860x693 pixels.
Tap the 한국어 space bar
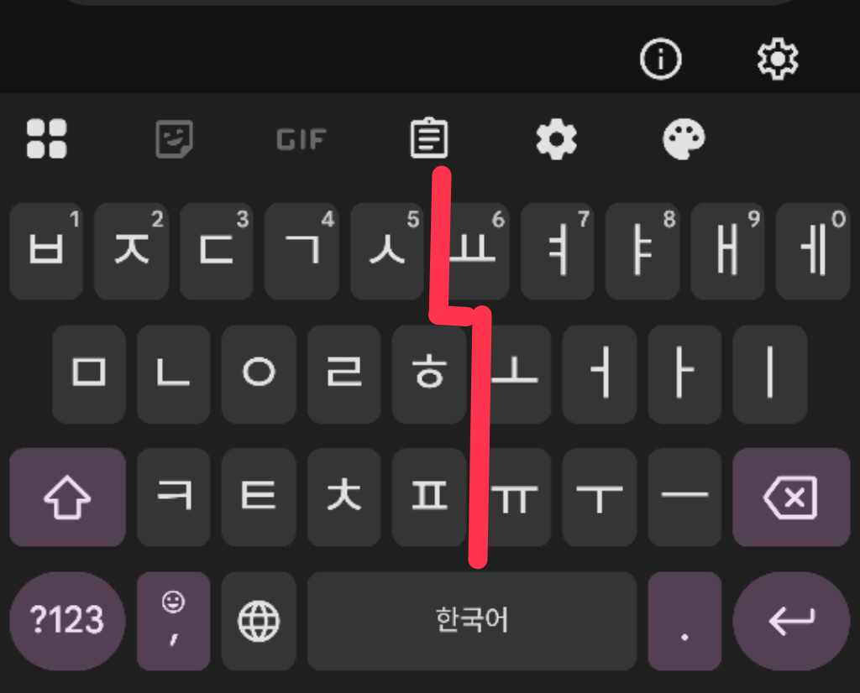[x=472, y=621]
